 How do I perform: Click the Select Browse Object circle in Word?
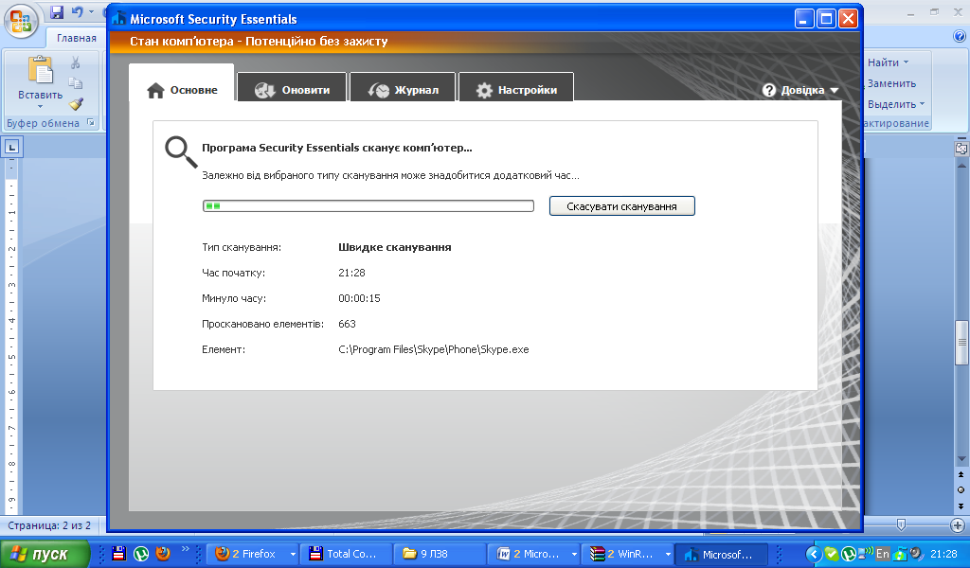(x=961, y=490)
